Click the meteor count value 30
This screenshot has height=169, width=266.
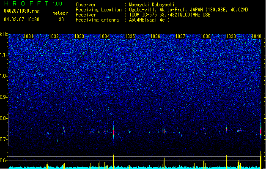point(61,19)
